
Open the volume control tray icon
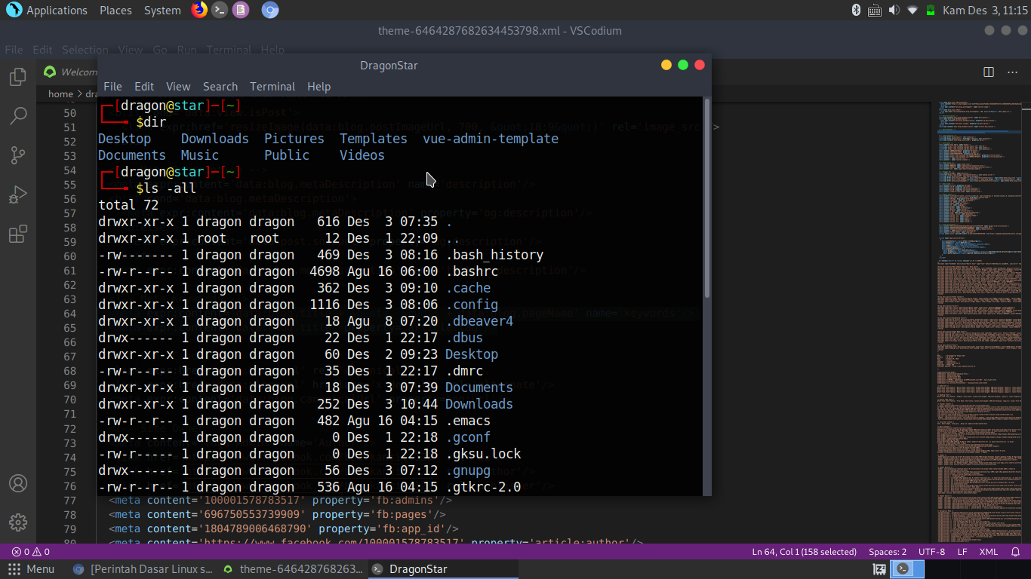click(894, 10)
